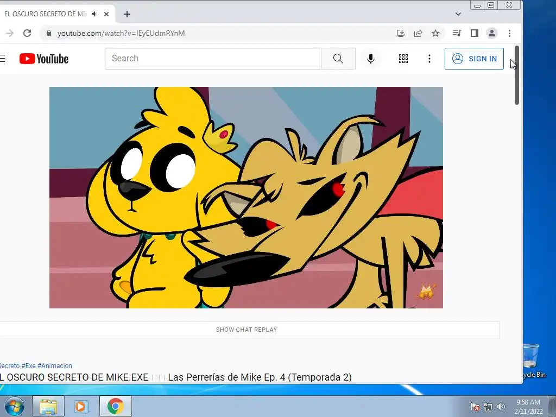The width and height of the screenshot is (556, 417).
Task: Open the Chrome three-dot menu
Action: click(x=509, y=33)
